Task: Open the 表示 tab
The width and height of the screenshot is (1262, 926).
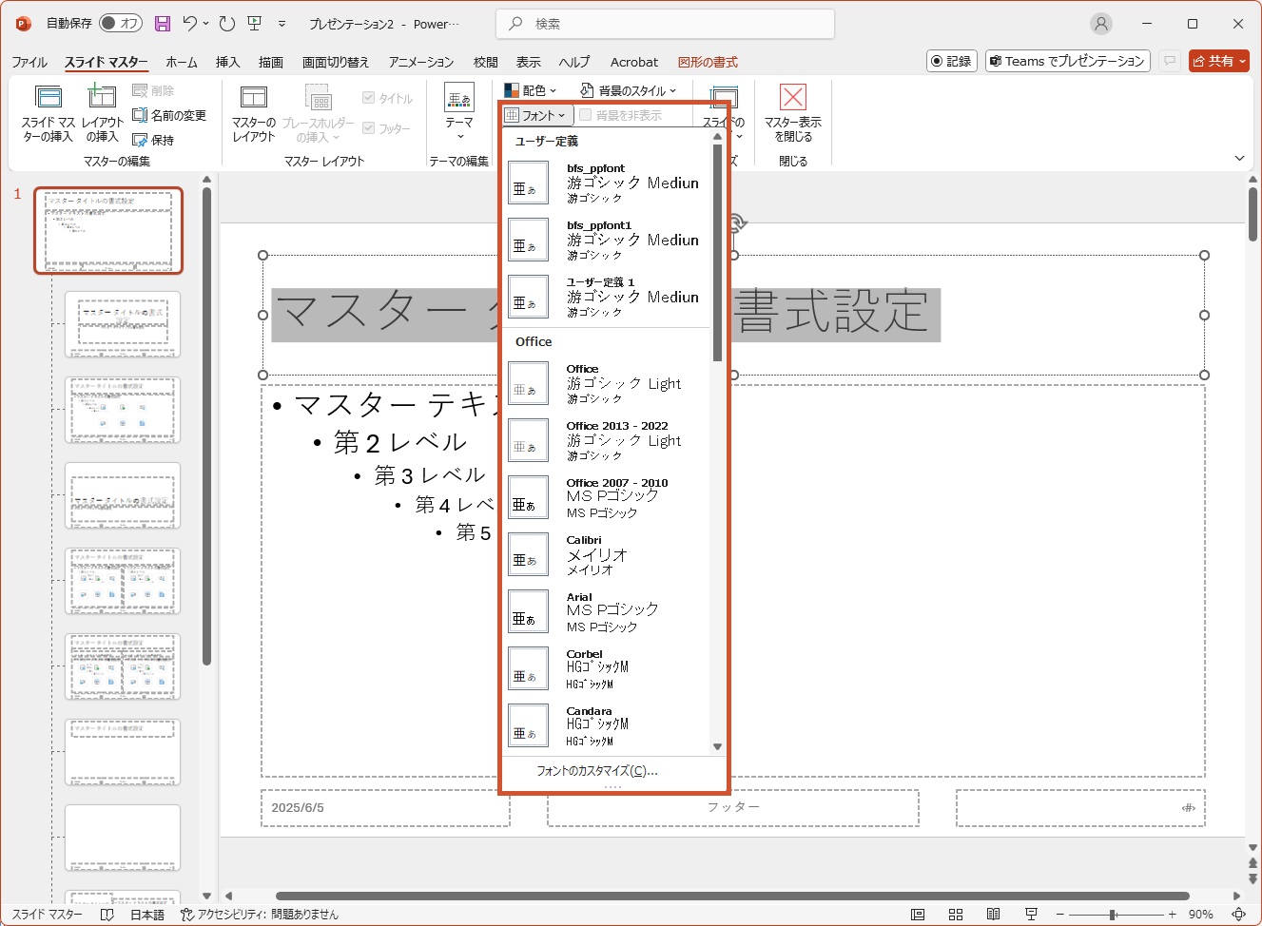Action: [529, 63]
